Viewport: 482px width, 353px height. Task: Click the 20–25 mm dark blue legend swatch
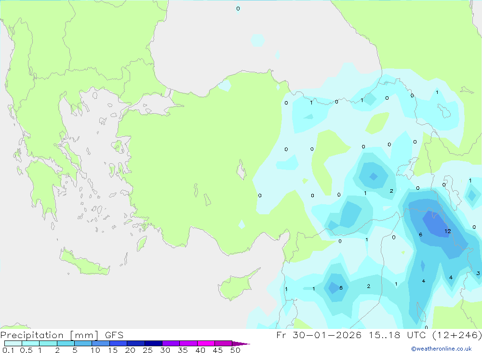(135, 343)
